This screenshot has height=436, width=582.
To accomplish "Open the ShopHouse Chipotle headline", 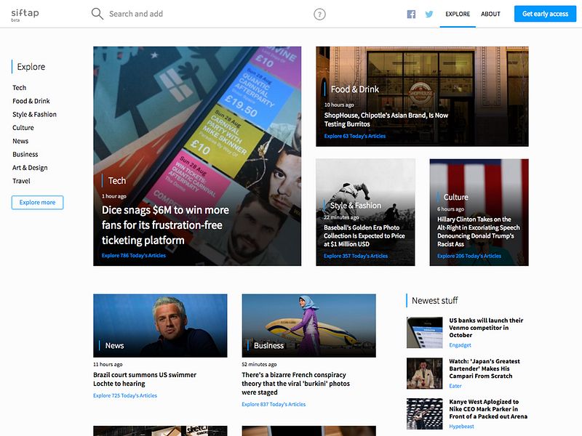I will coord(386,119).
